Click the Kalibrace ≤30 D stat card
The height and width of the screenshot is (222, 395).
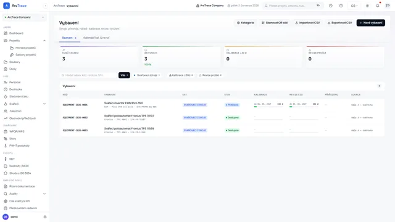click(264, 57)
